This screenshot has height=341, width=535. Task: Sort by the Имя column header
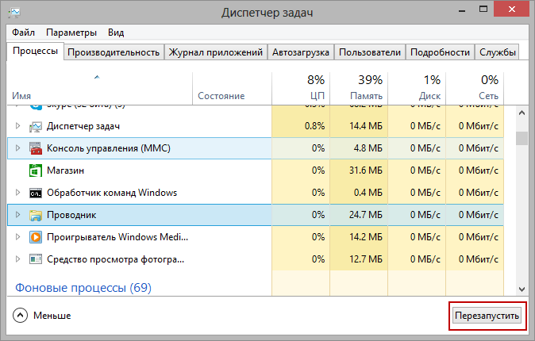click(x=99, y=88)
